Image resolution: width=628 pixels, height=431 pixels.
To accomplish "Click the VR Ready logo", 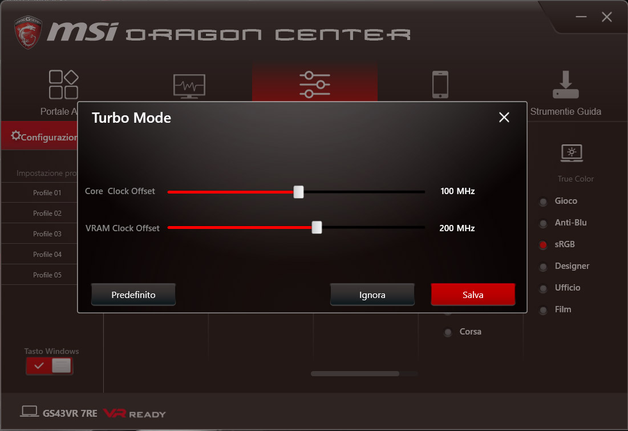I will pos(134,413).
